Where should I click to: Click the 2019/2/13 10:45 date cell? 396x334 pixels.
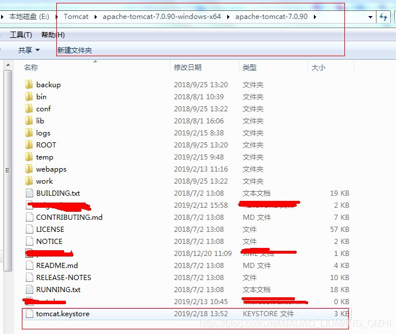(x=201, y=302)
